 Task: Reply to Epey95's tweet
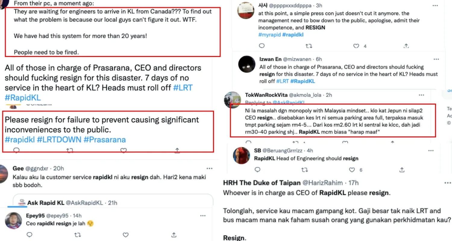[x=29, y=235]
